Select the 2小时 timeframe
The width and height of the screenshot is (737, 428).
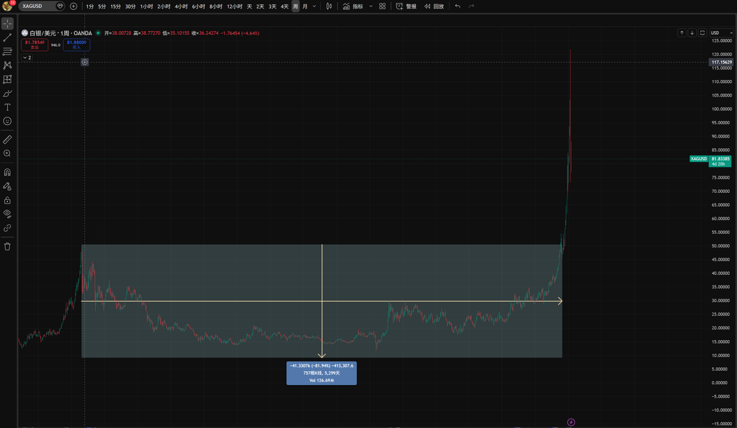tap(164, 6)
